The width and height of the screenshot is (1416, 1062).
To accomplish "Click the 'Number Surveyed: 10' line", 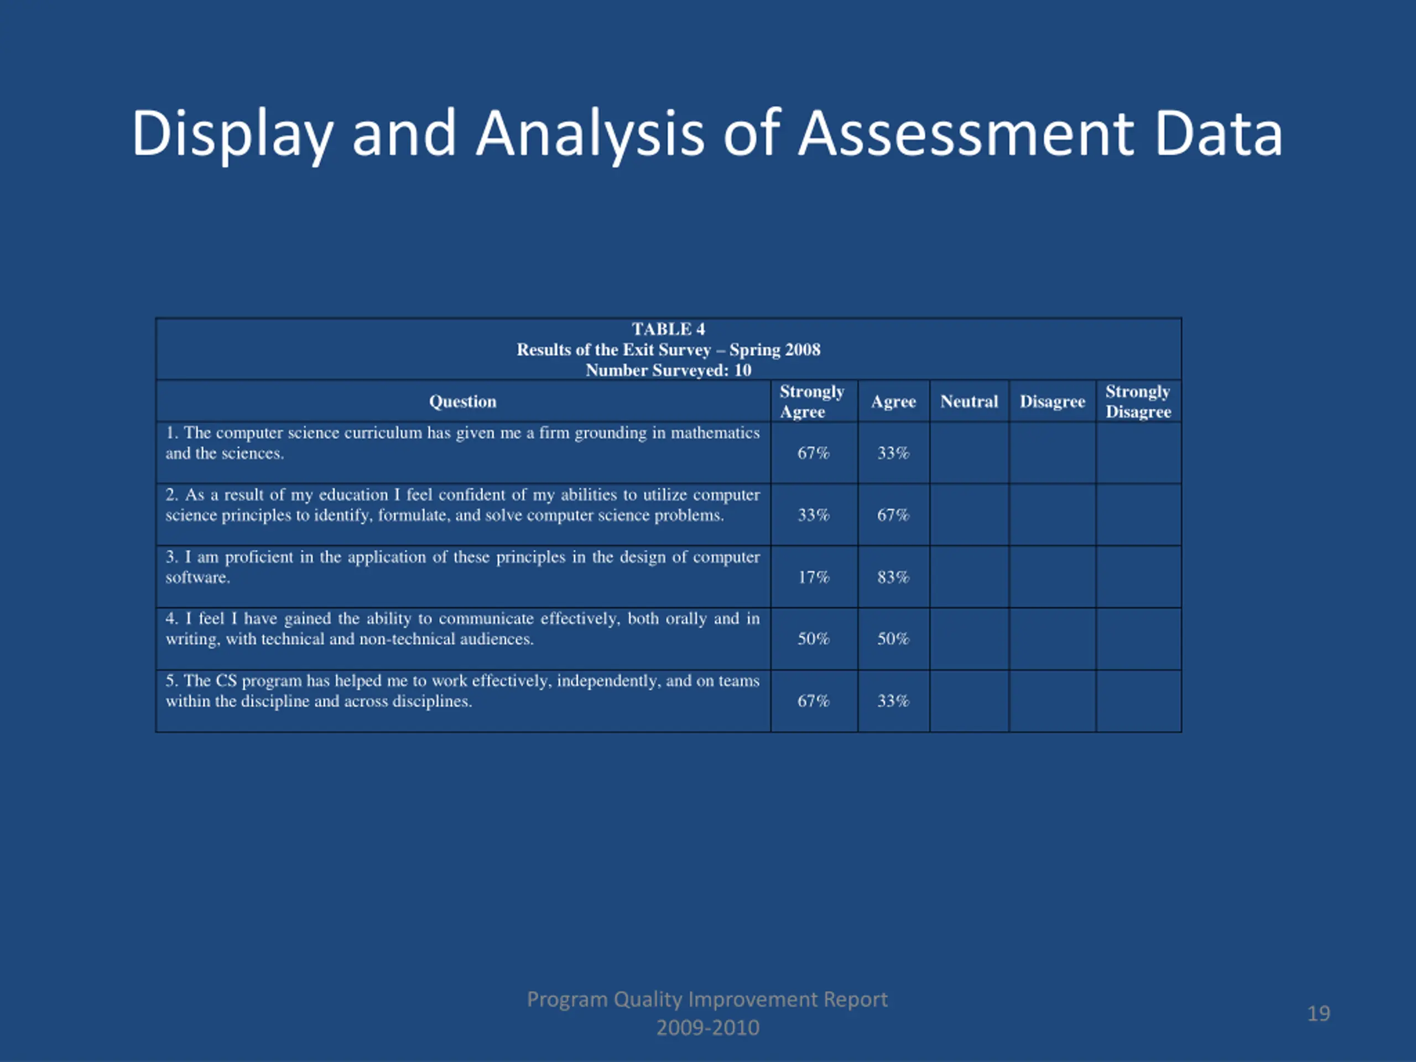I will tap(668, 370).
